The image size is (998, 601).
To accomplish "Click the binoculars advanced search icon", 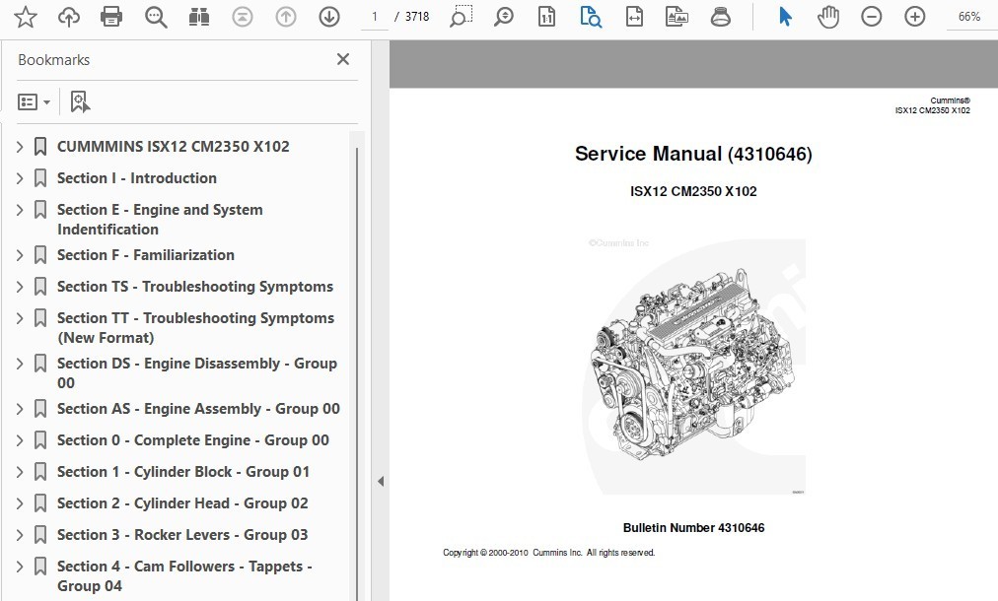I will click(x=199, y=17).
